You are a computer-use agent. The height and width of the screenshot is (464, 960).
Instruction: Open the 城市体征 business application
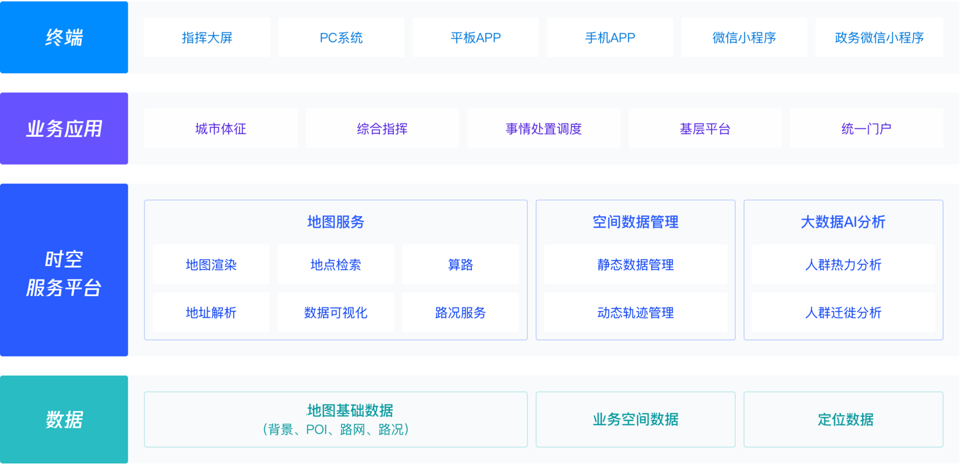(x=220, y=129)
